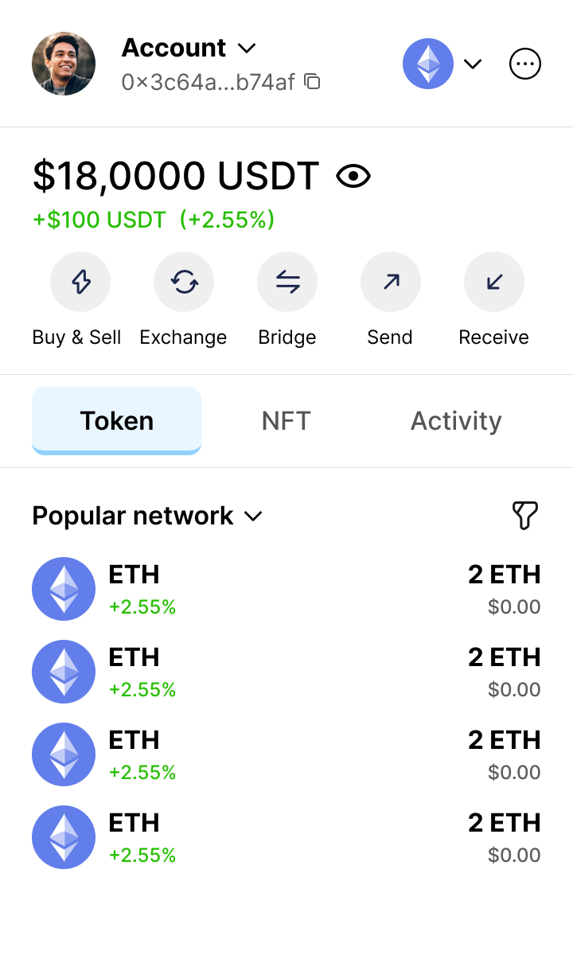573x955 pixels.
Task: Select the Token tab
Action: pos(116,420)
